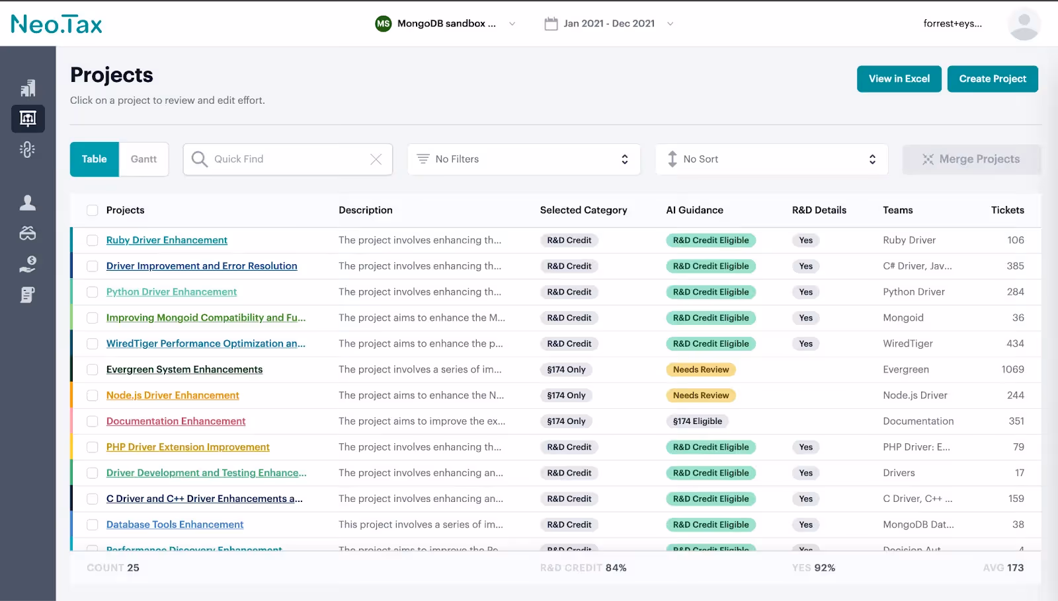Click the Merge Projects button

click(971, 159)
